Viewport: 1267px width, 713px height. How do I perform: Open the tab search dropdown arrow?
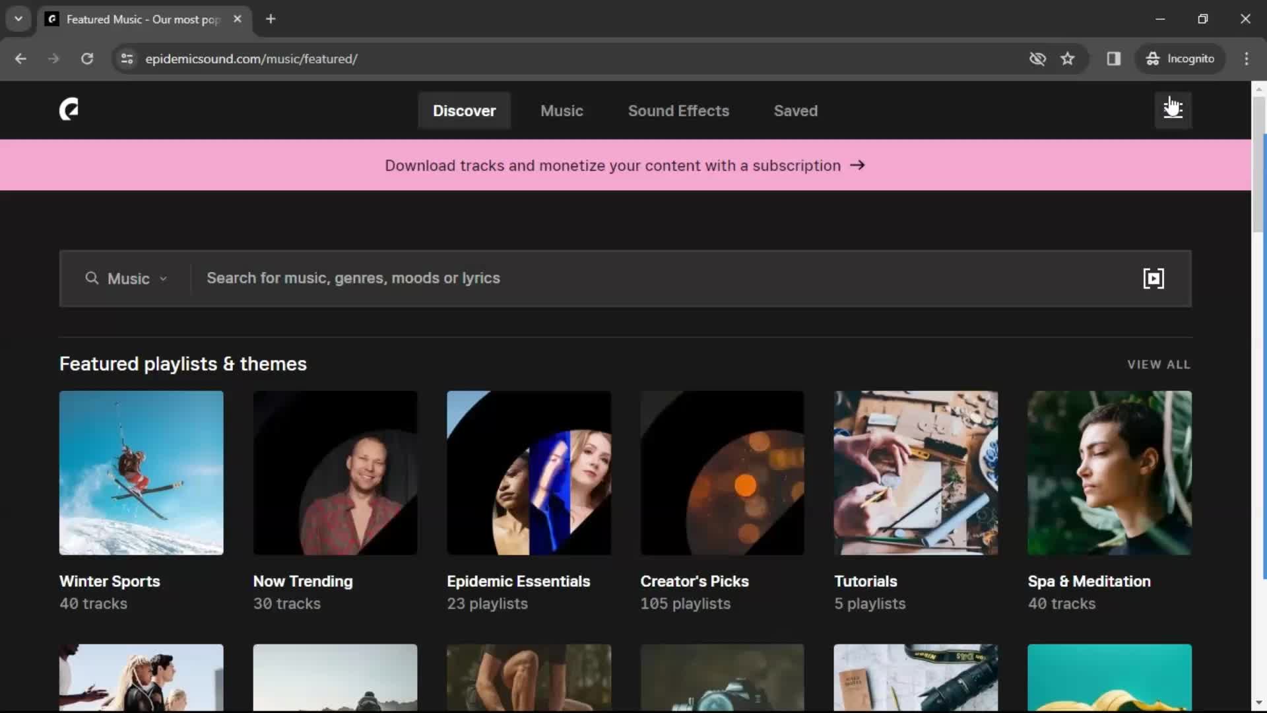pyautogui.click(x=18, y=19)
